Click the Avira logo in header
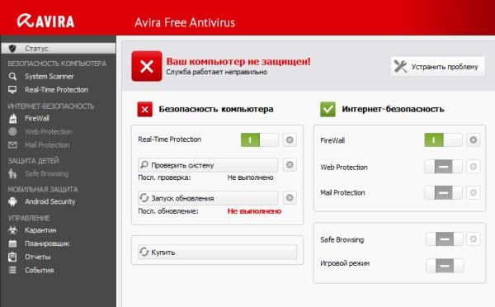 tap(45, 21)
